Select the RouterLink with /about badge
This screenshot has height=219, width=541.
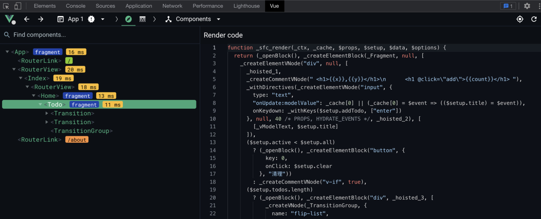point(40,139)
